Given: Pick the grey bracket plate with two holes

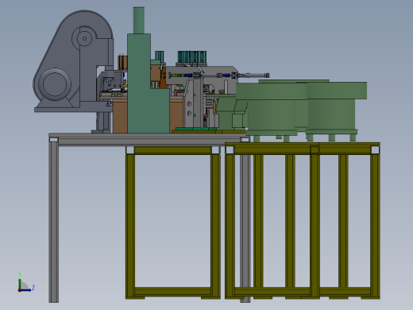Looking at the screenshot, I should 189,104.
